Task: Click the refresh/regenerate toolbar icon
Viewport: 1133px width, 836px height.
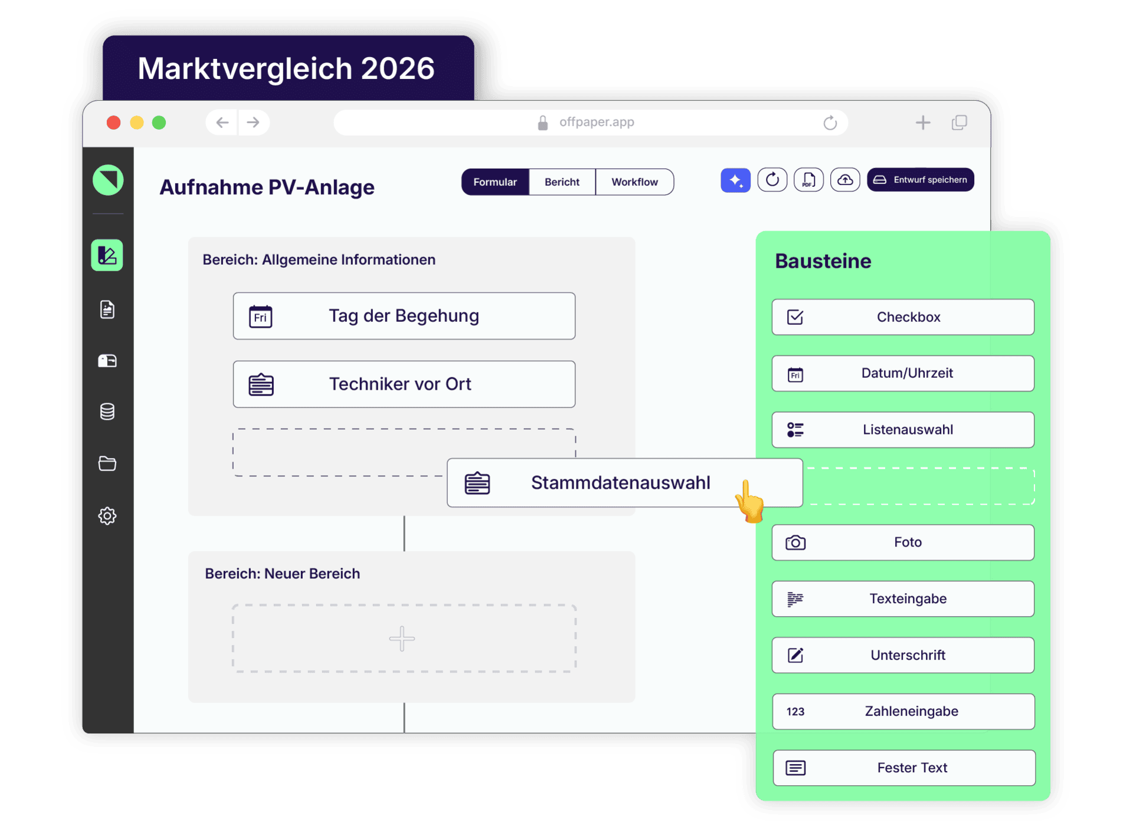Action: (772, 180)
